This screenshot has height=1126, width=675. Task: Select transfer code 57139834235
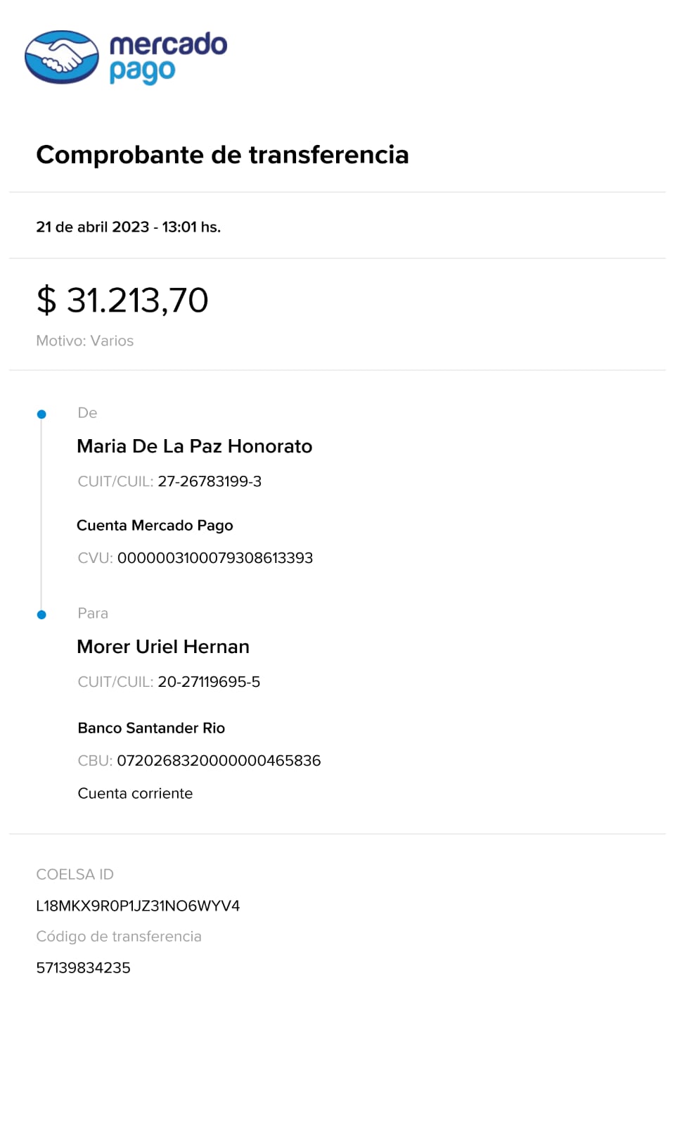click(x=84, y=968)
